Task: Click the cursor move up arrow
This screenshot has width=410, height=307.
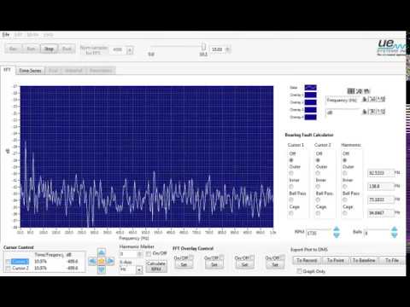Action: click(102, 252)
